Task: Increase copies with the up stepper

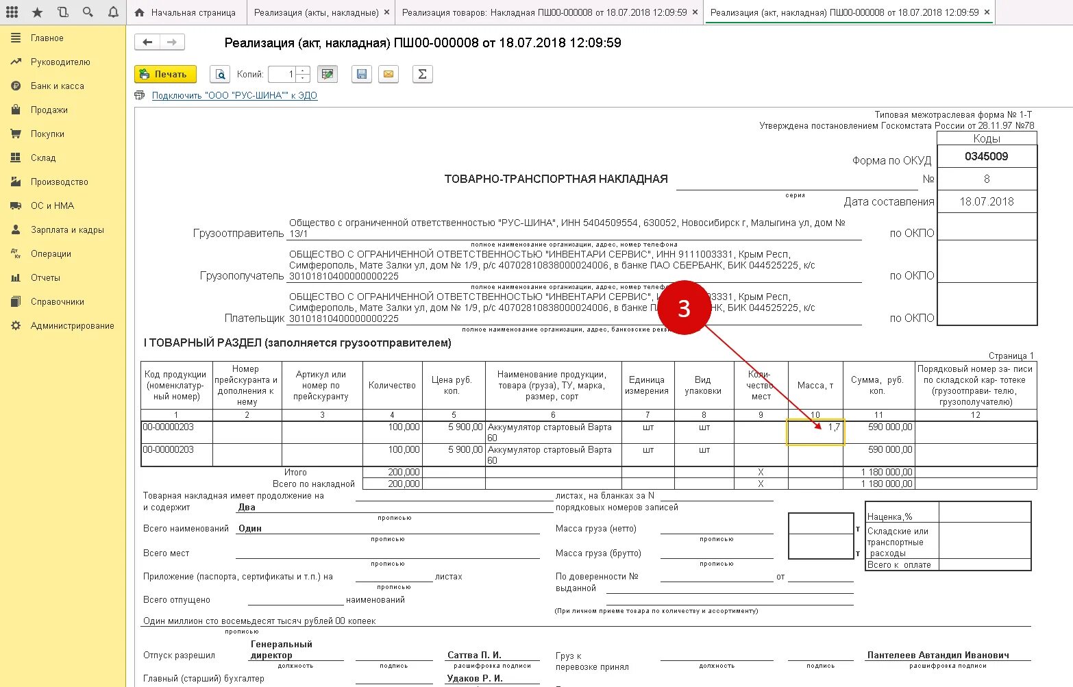Action: point(304,70)
